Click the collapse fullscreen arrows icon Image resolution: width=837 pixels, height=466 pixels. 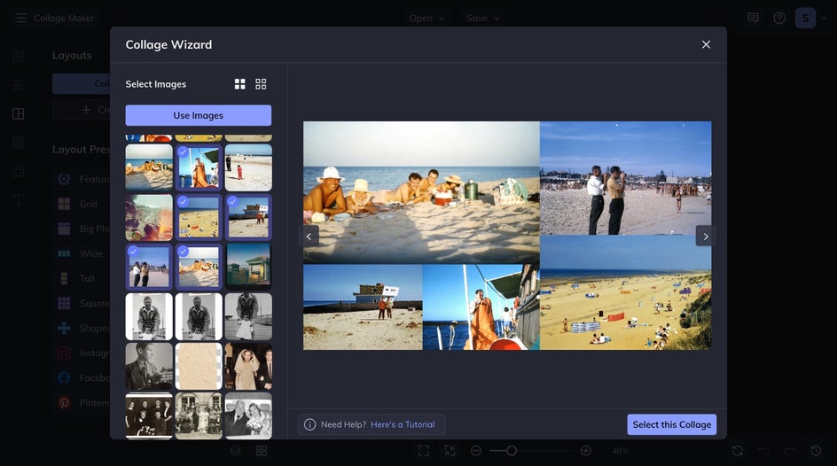click(x=450, y=451)
